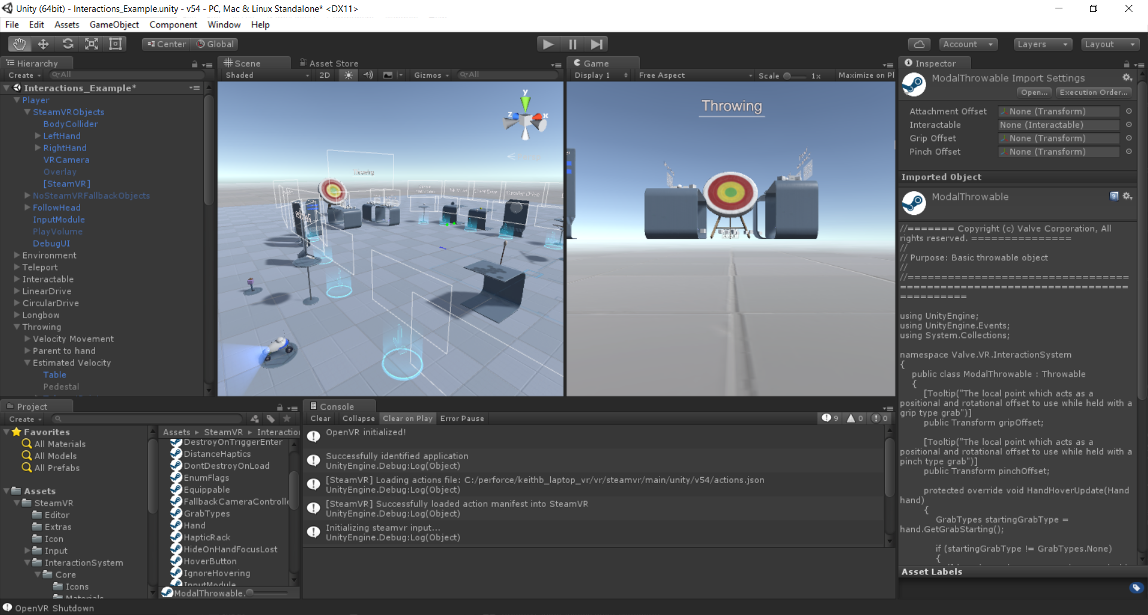The width and height of the screenshot is (1148, 615).
Task: Lock the Inspector panel
Action: (x=1126, y=64)
